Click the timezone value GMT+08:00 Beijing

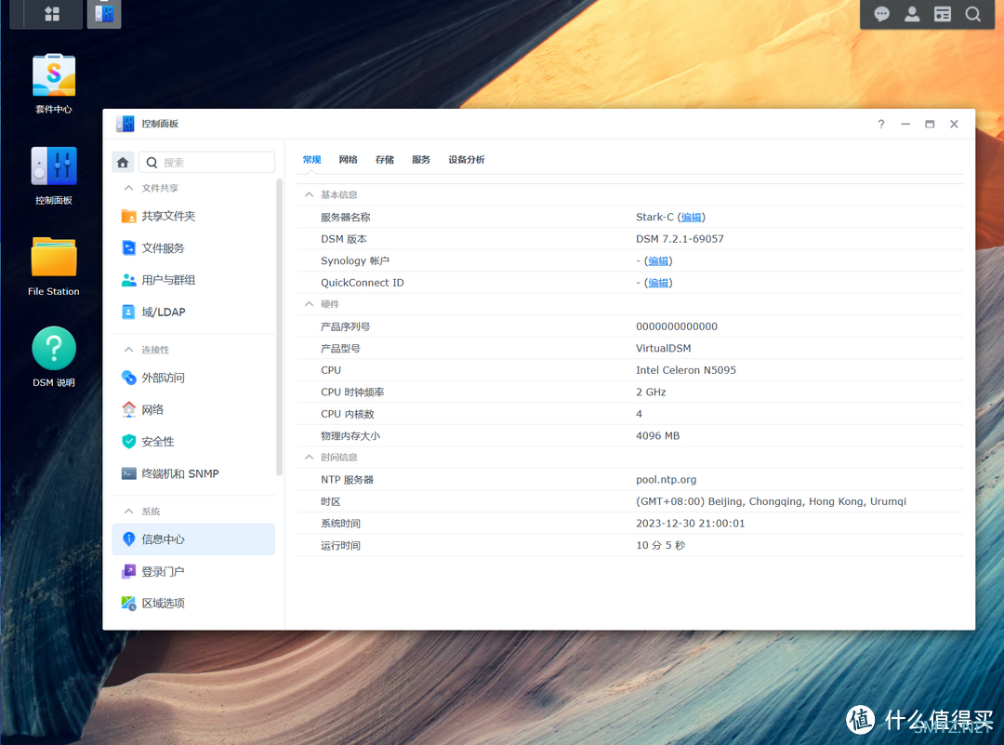pyautogui.click(x=771, y=501)
